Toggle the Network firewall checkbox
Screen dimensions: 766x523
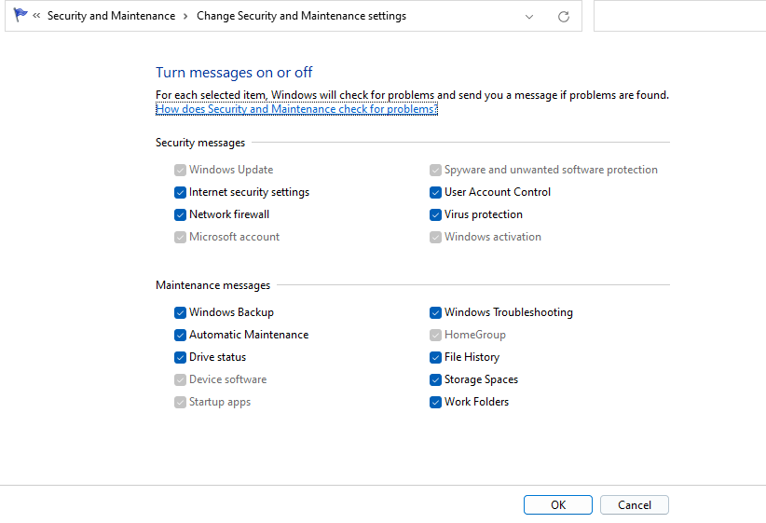coord(181,214)
